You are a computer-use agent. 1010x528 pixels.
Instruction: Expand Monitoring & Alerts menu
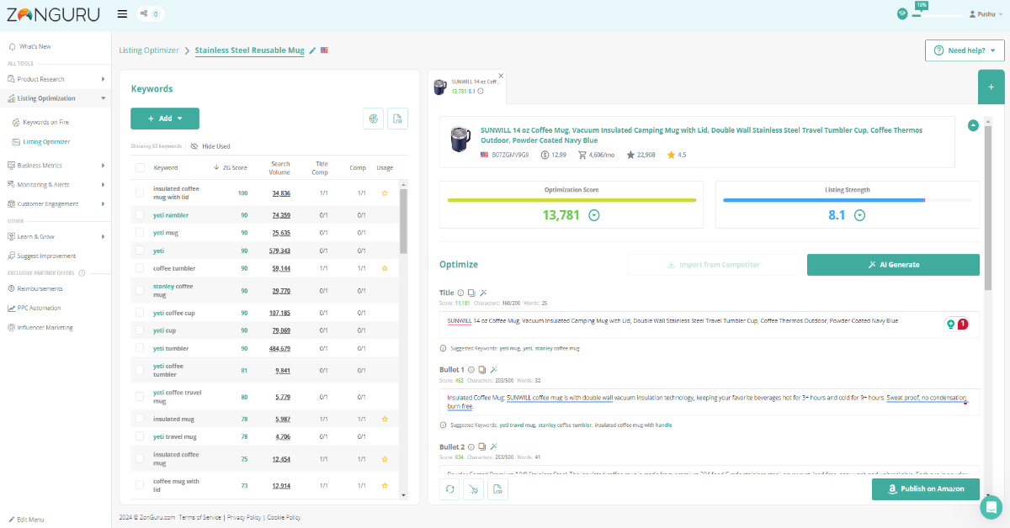(x=56, y=184)
